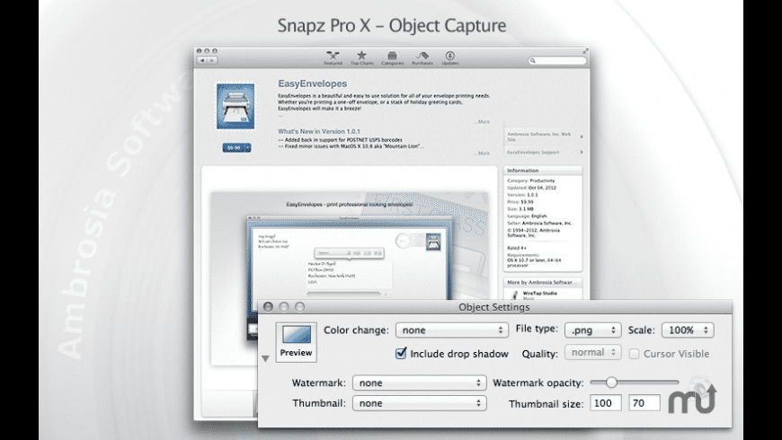
Task: Open the Quality normal dropdown
Action: click(593, 352)
